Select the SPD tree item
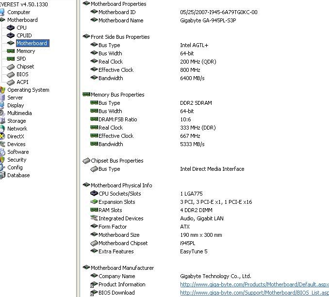The image size is (329, 297). click(x=21, y=59)
